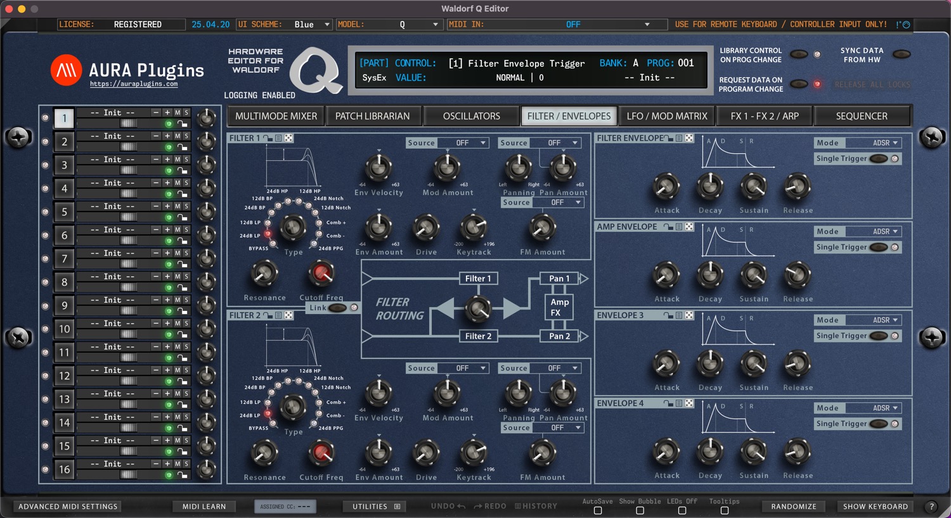Mute part 1 with its M button
Screen dimensions: 951x518
click(178, 113)
